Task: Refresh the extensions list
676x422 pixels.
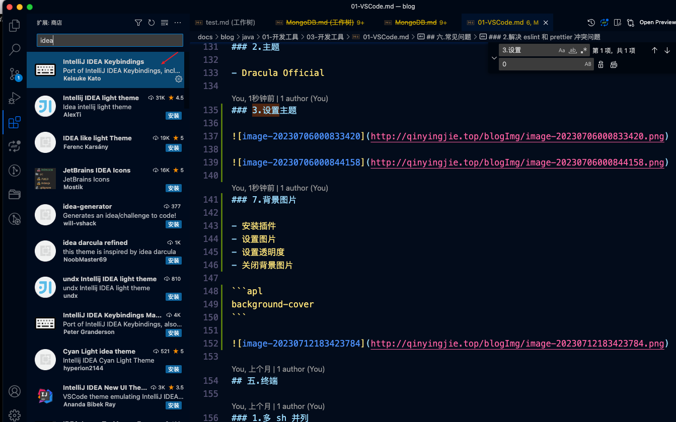Action: [152, 23]
